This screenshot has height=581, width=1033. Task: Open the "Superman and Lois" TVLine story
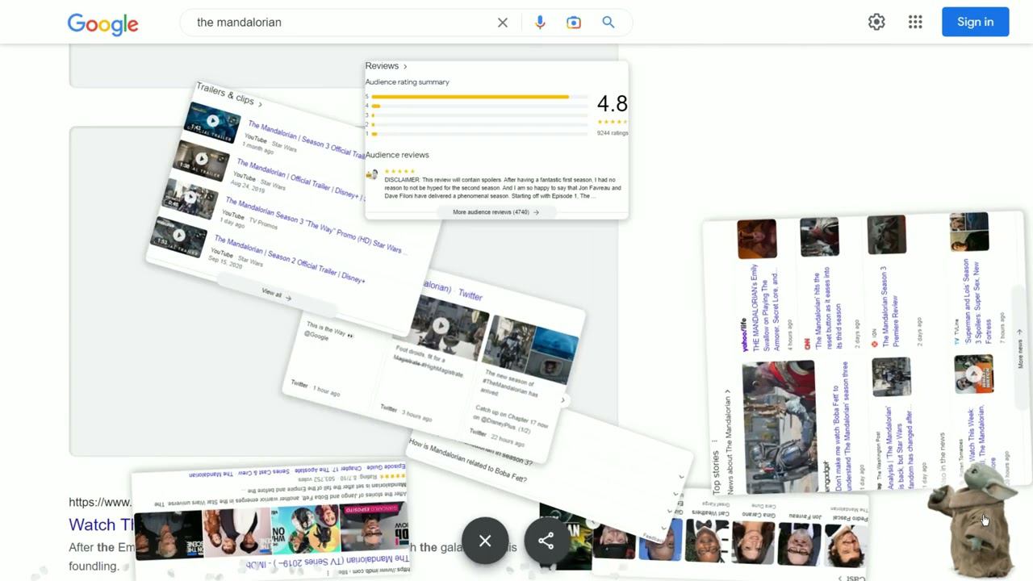coord(977,301)
